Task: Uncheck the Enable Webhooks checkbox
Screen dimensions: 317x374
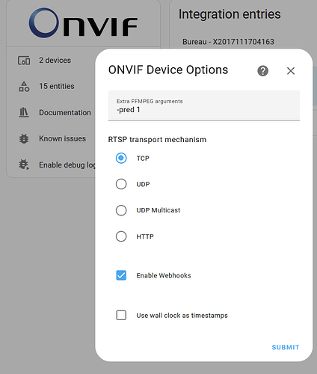Action: tap(121, 275)
